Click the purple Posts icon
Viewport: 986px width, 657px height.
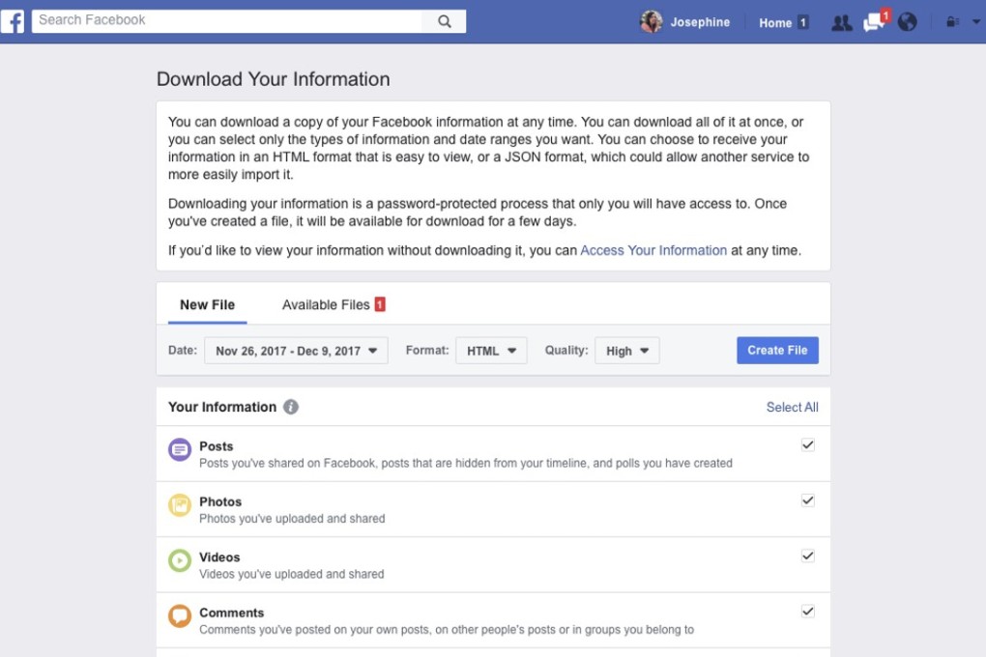179,448
